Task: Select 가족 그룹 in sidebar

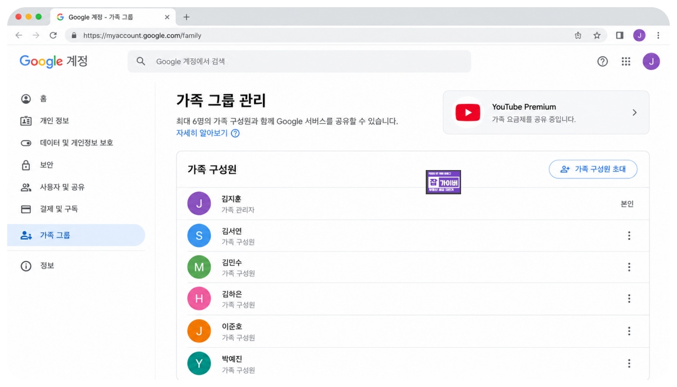Action: coord(76,235)
